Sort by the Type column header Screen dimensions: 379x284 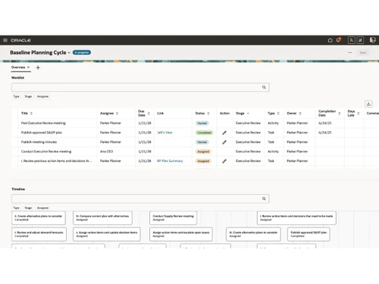[278, 114]
